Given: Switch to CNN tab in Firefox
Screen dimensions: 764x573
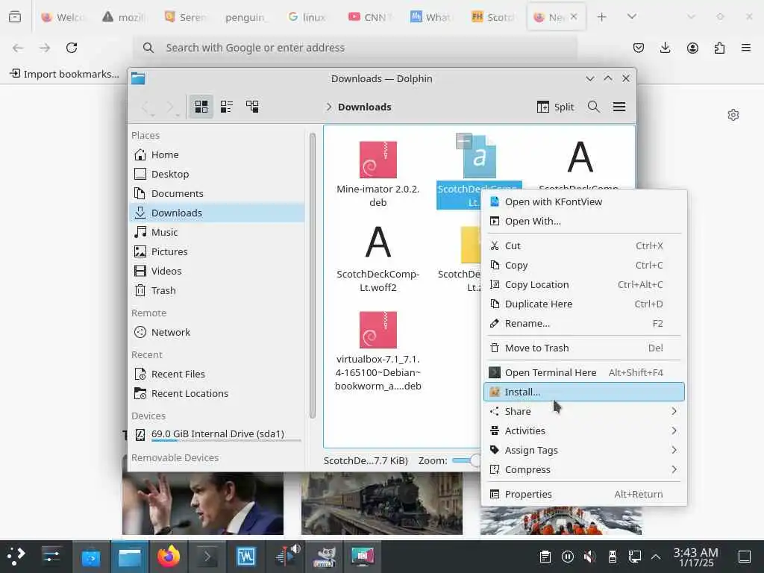Looking at the screenshot, I should point(370,17).
